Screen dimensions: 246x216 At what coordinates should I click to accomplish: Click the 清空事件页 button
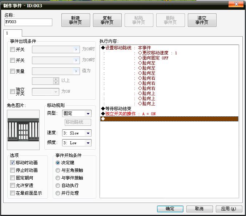tap(202, 20)
